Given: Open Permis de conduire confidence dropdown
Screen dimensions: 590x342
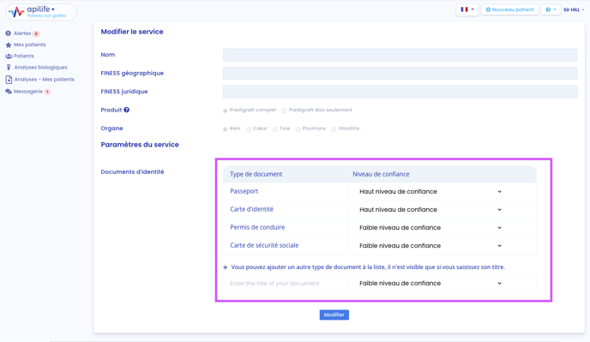Looking at the screenshot, I should coord(430,228).
